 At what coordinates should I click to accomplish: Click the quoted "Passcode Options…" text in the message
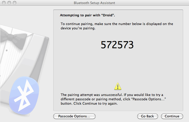(x=151, y=99)
